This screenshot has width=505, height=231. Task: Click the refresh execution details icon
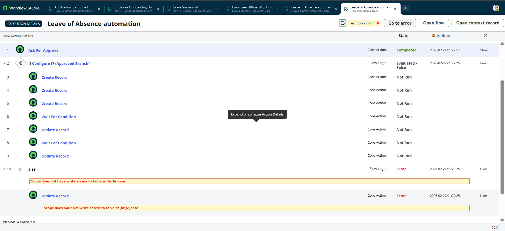(x=342, y=23)
